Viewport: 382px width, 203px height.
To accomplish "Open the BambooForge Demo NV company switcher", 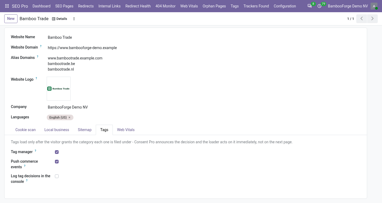I will pos(348,6).
